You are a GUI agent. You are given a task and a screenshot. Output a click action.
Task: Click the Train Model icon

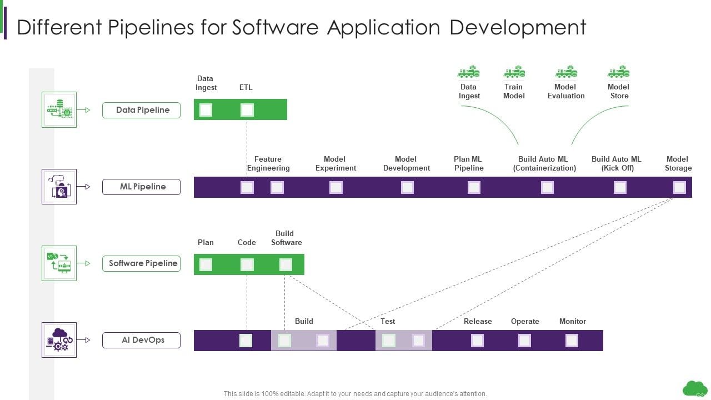point(514,71)
